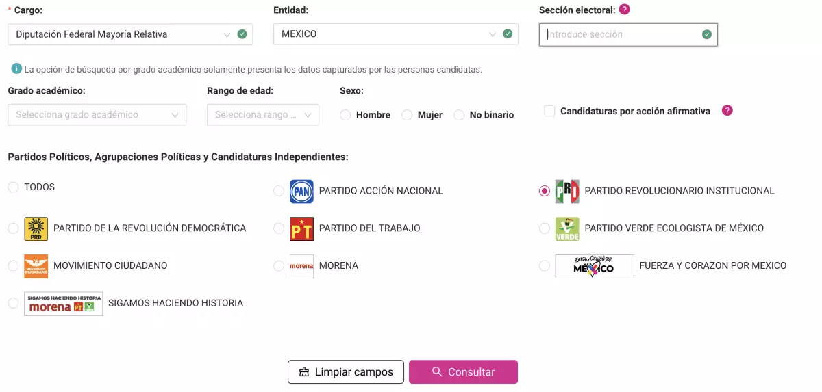Click the PRD sun logo
The height and width of the screenshot is (392, 822).
tap(36, 228)
